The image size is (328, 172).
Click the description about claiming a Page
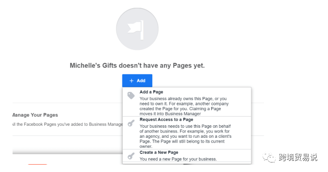184,106
